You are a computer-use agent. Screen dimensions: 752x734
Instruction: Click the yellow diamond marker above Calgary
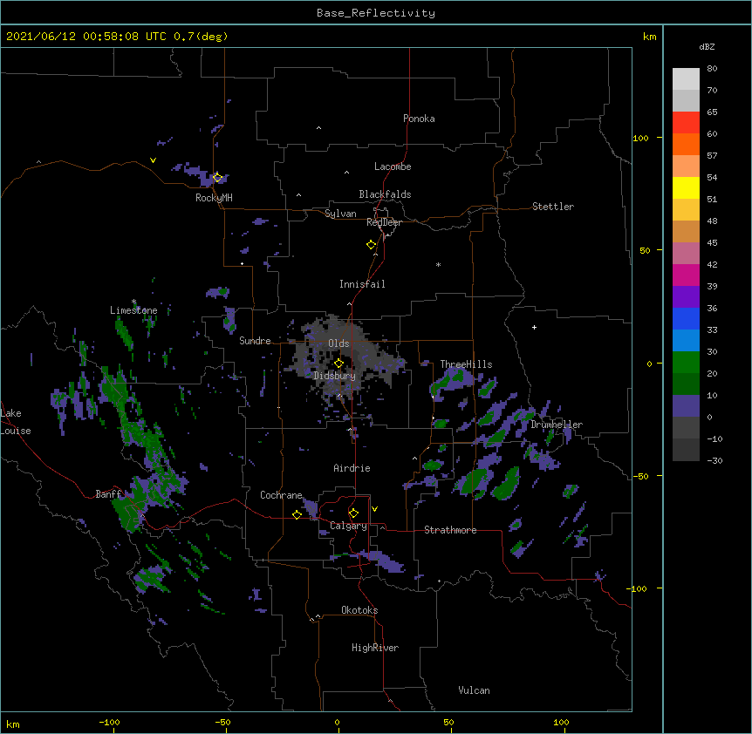[x=353, y=513]
